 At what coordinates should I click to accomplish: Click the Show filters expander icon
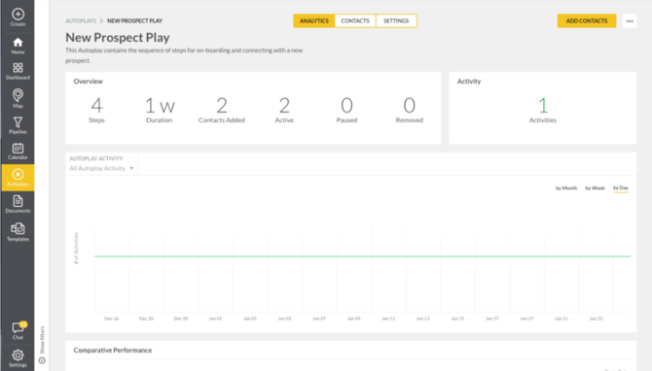coord(42,360)
